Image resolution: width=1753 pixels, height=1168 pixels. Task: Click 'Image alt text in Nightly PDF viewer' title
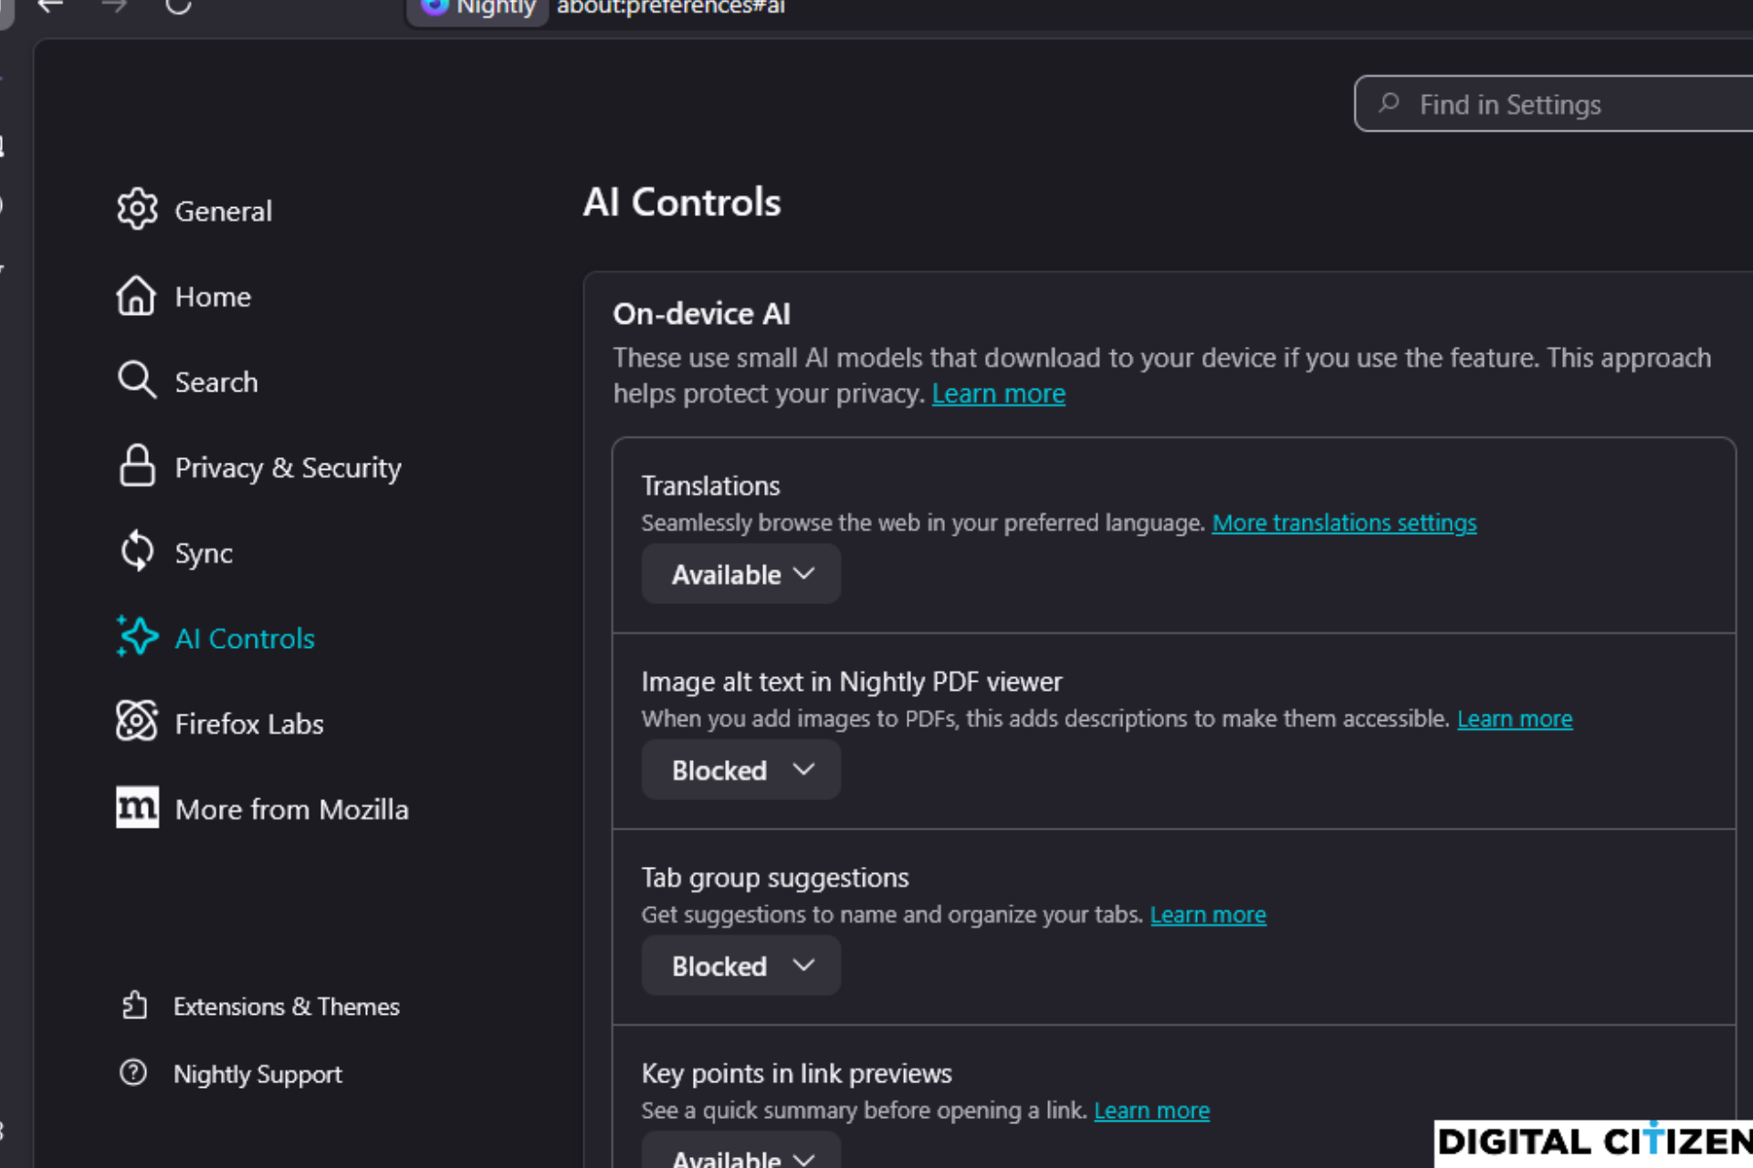click(852, 682)
